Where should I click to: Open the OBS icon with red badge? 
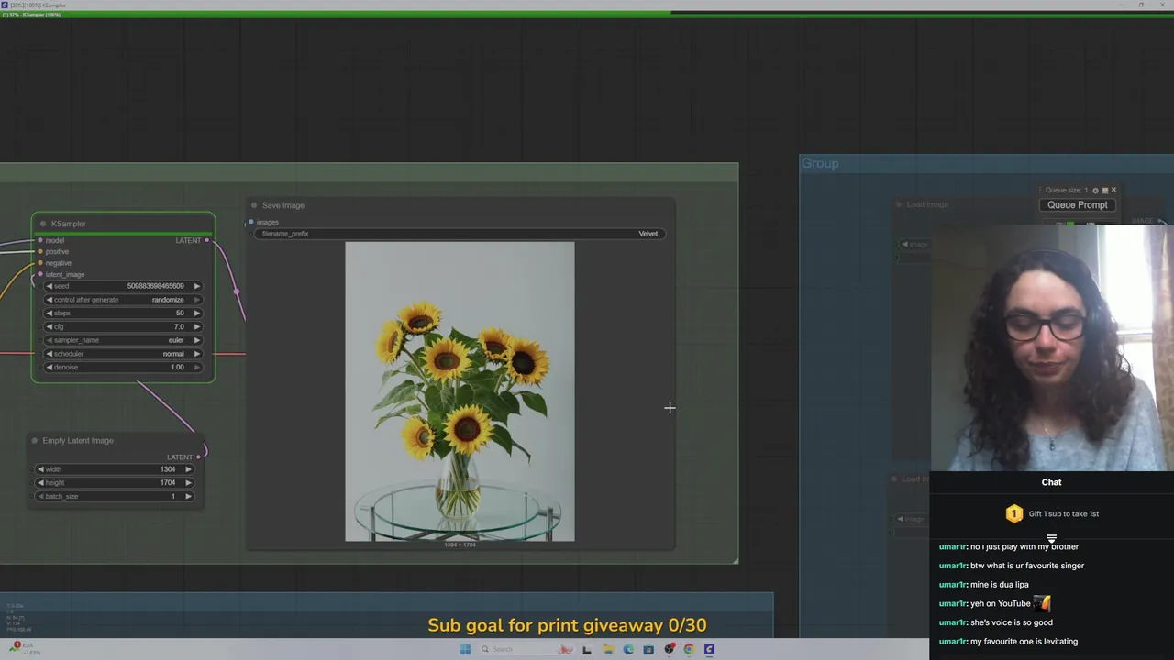670,649
